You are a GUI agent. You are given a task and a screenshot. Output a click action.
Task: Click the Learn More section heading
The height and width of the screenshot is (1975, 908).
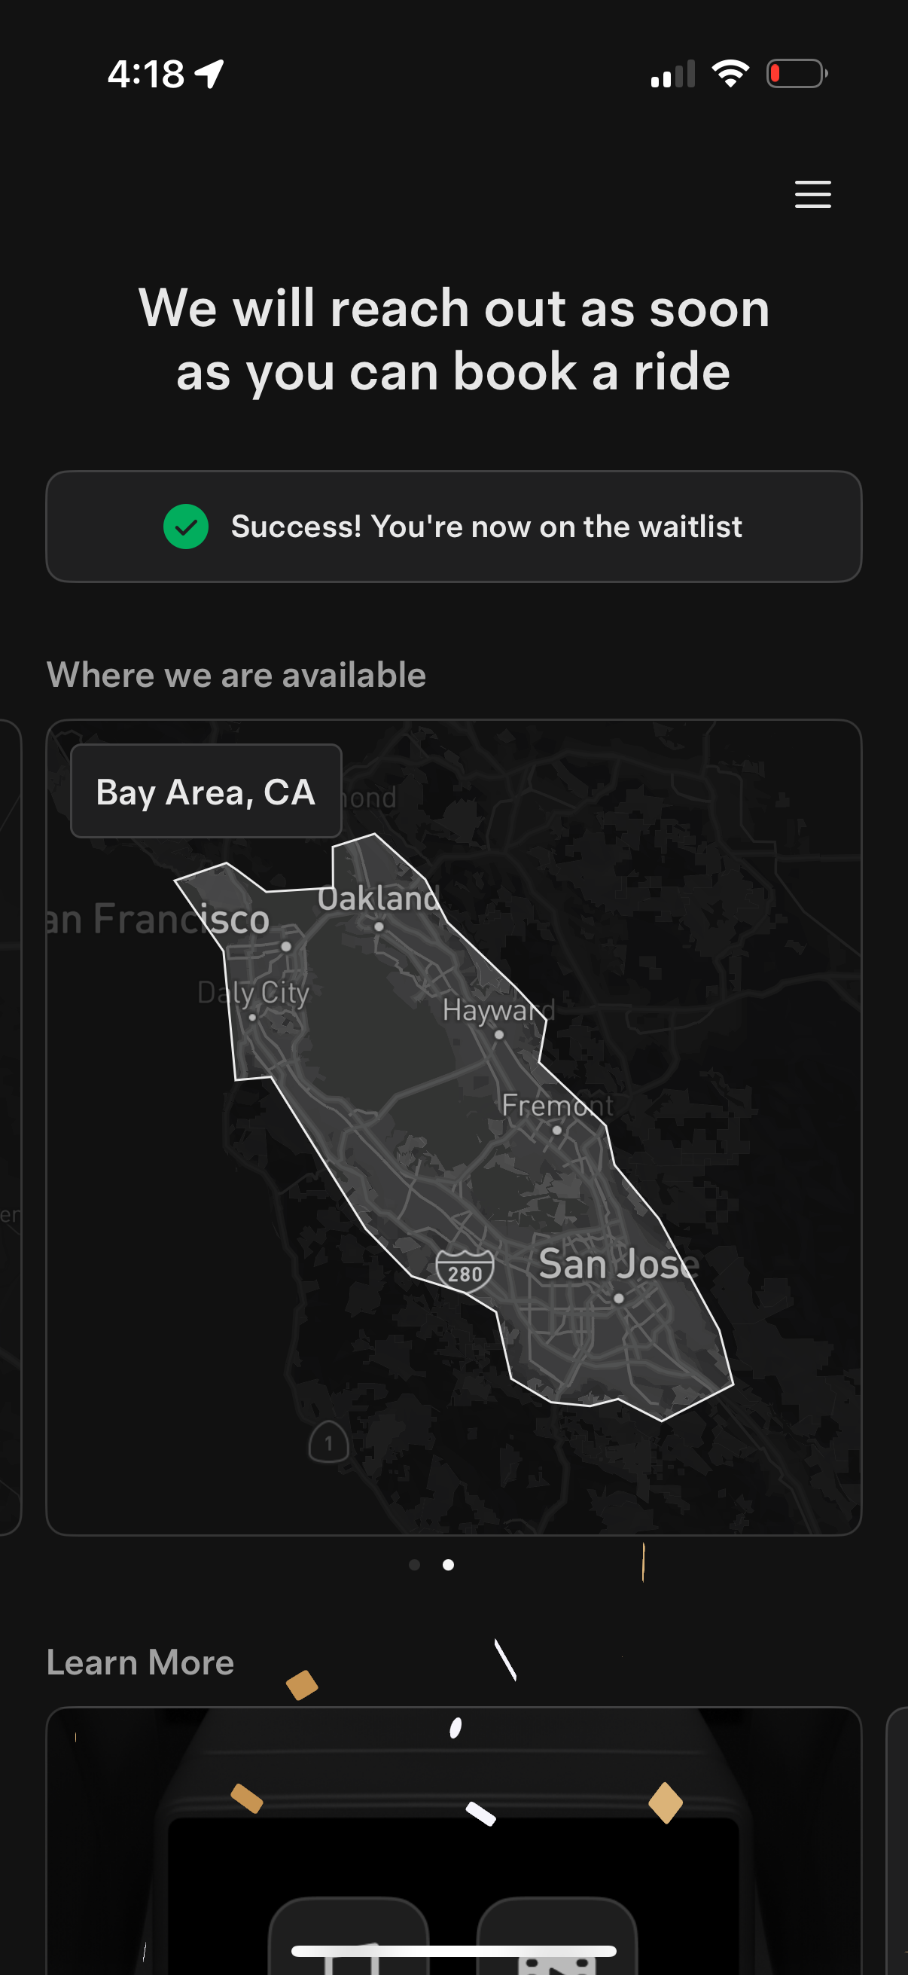click(x=140, y=1662)
